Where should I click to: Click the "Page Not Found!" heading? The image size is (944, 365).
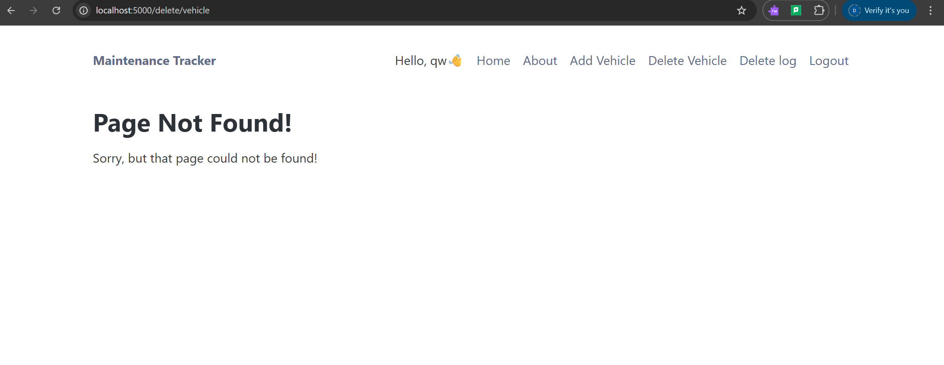[x=192, y=123]
